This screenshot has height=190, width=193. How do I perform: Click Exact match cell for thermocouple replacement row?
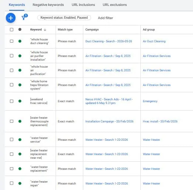[x=66, y=121]
